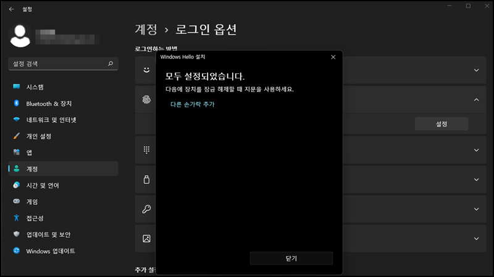Click the 시스템 monitor icon

click(17, 86)
